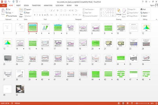Increase the font size
This screenshot has height=105, width=158.
point(52,11)
